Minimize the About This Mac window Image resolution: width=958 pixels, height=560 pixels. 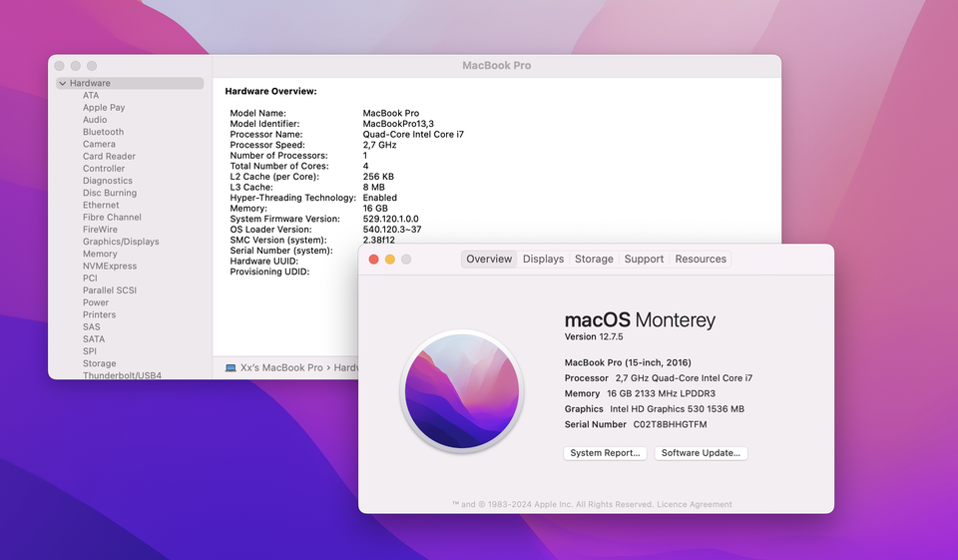pos(390,260)
